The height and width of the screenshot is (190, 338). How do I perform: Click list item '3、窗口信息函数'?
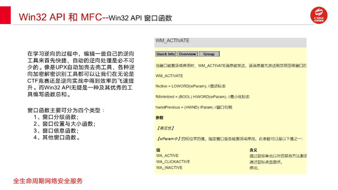pyautogui.click(x=56, y=131)
